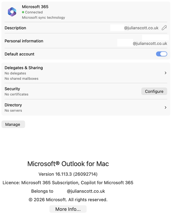Image resolution: width=172 pixels, height=217 pixels.
Task: Click the 'Belongs to' account text
Action: coord(68,191)
